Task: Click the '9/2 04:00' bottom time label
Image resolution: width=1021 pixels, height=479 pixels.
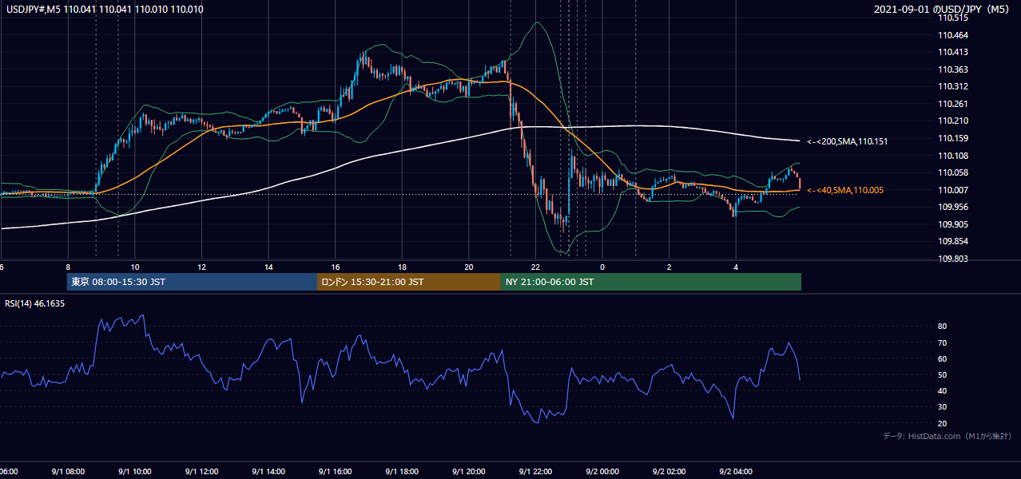Action: click(736, 472)
